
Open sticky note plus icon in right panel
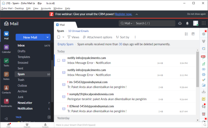[x=204, y=99]
